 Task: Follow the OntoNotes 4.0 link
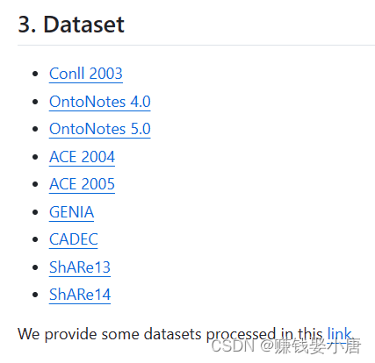(x=100, y=102)
